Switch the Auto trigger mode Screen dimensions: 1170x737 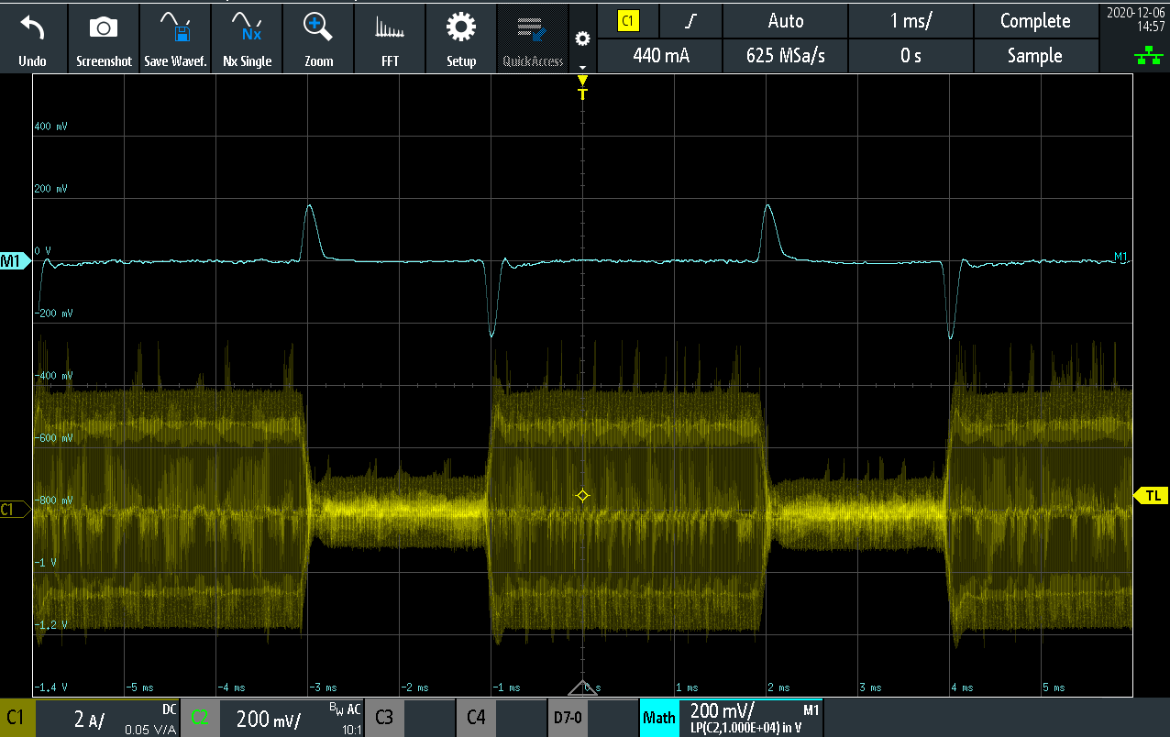(x=786, y=21)
